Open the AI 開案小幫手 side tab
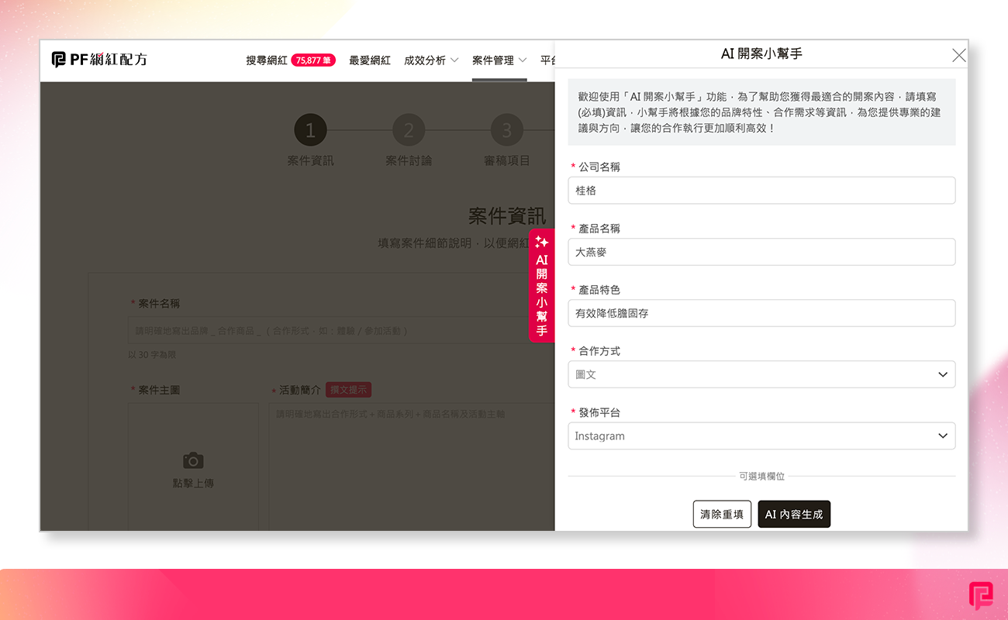The image size is (1008, 620). coord(541,285)
